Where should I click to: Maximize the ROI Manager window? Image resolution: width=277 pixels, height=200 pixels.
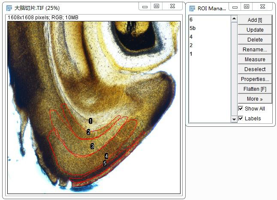coord(246,6)
